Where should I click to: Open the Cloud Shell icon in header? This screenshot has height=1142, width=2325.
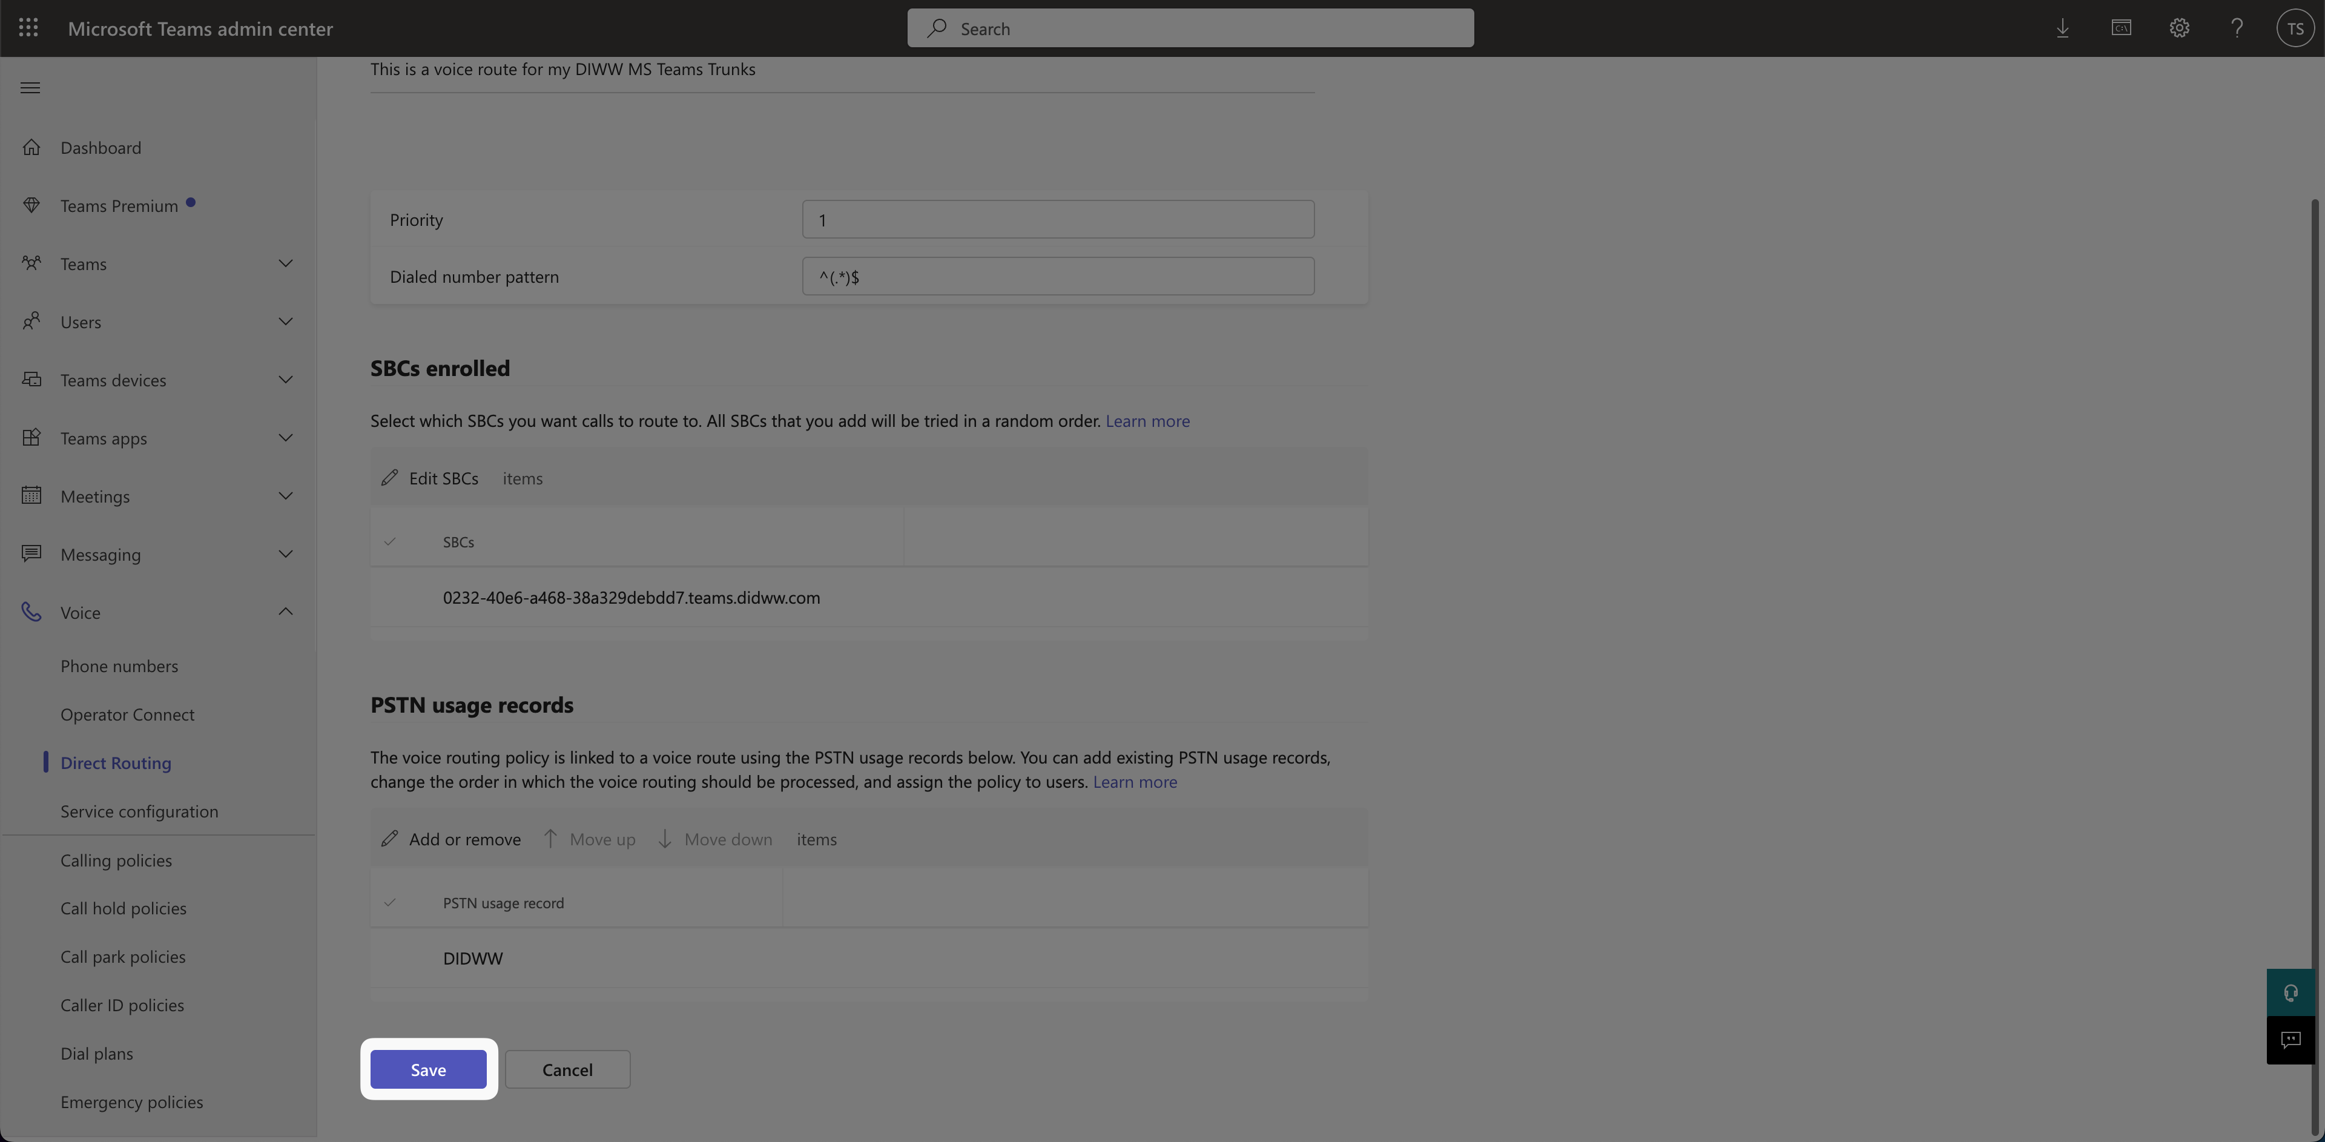(2121, 28)
